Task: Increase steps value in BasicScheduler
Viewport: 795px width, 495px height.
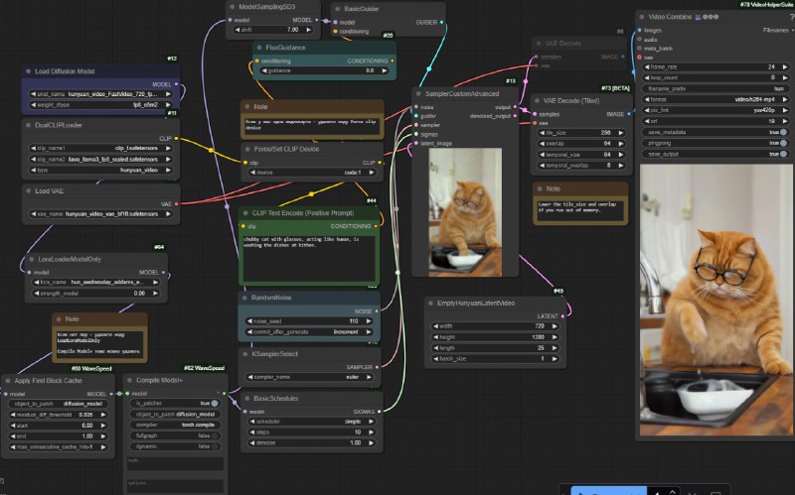Action: pyautogui.click(x=371, y=433)
